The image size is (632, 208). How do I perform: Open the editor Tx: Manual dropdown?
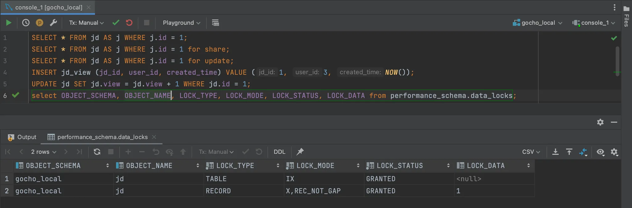(x=86, y=23)
